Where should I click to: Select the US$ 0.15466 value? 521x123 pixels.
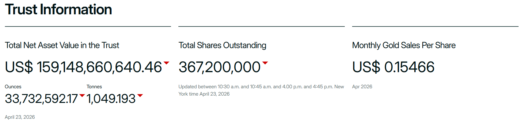(x=393, y=67)
